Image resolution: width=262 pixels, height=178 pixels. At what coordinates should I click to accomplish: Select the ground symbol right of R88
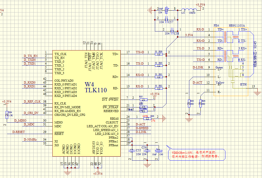tap(164, 119)
